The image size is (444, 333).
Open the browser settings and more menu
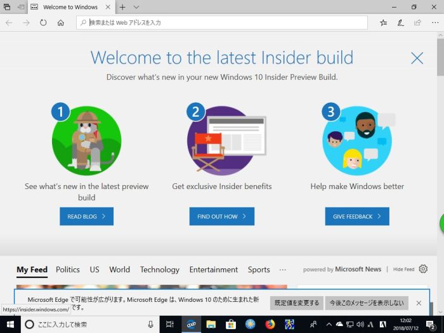434,22
